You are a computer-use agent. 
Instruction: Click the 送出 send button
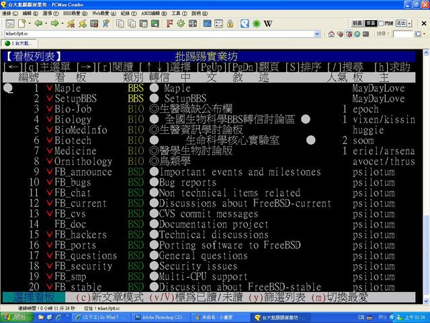click(401, 24)
